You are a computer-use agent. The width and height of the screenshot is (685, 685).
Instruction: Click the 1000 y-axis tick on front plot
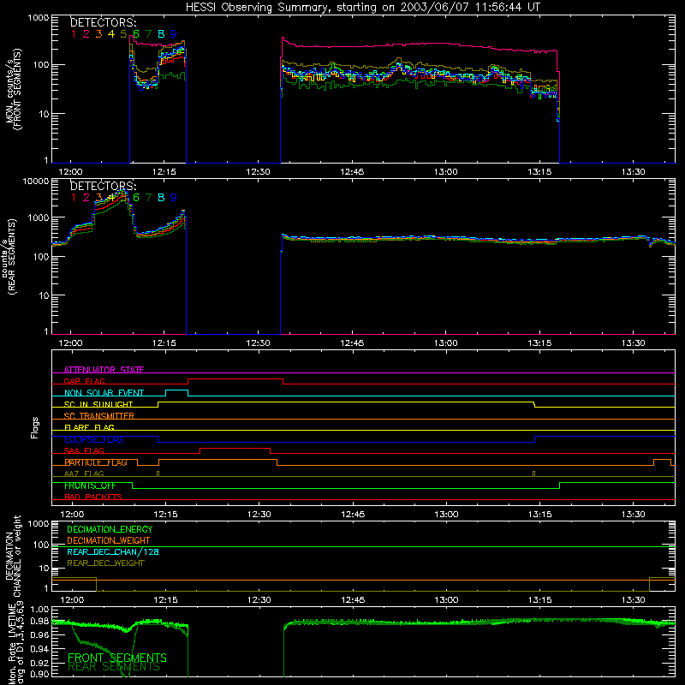coord(39,17)
